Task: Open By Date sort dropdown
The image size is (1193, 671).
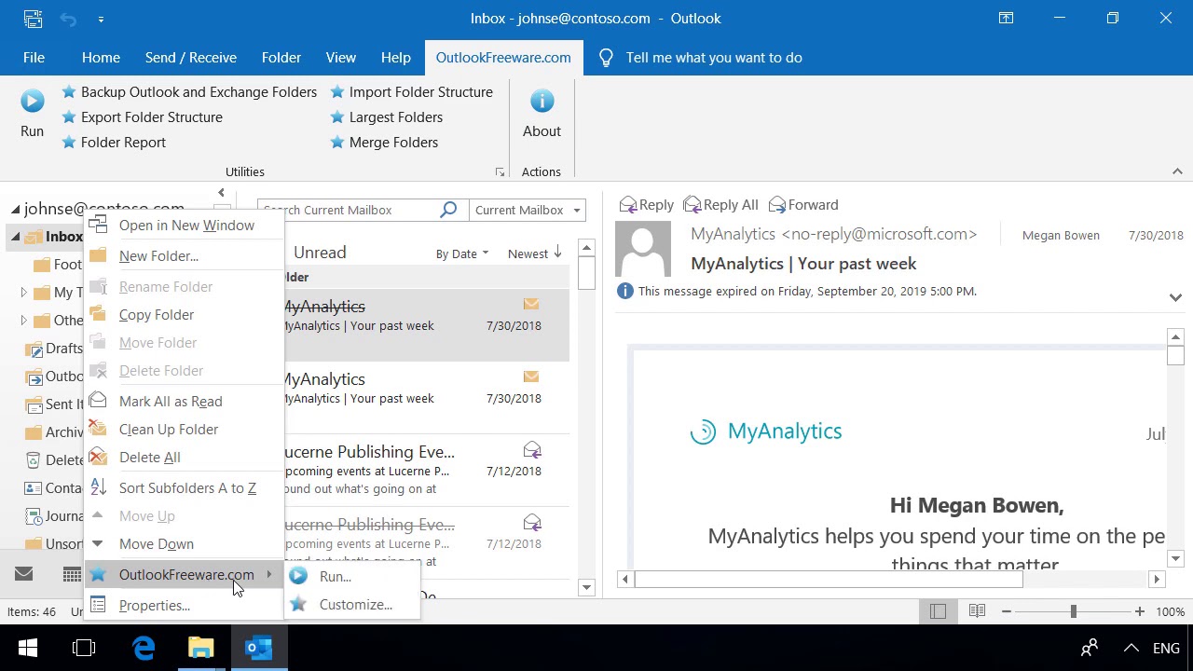Action: click(x=462, y=253)
